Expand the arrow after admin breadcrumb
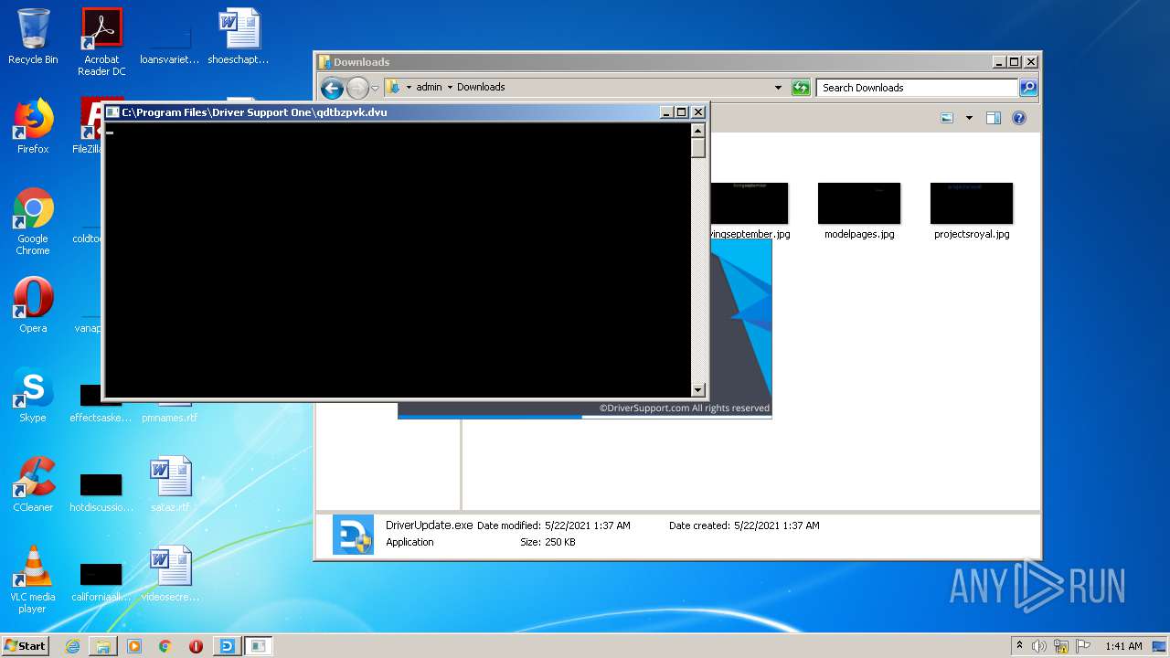Image resolution: width=1170 pixels, height=658 pixels. (450, 88)
